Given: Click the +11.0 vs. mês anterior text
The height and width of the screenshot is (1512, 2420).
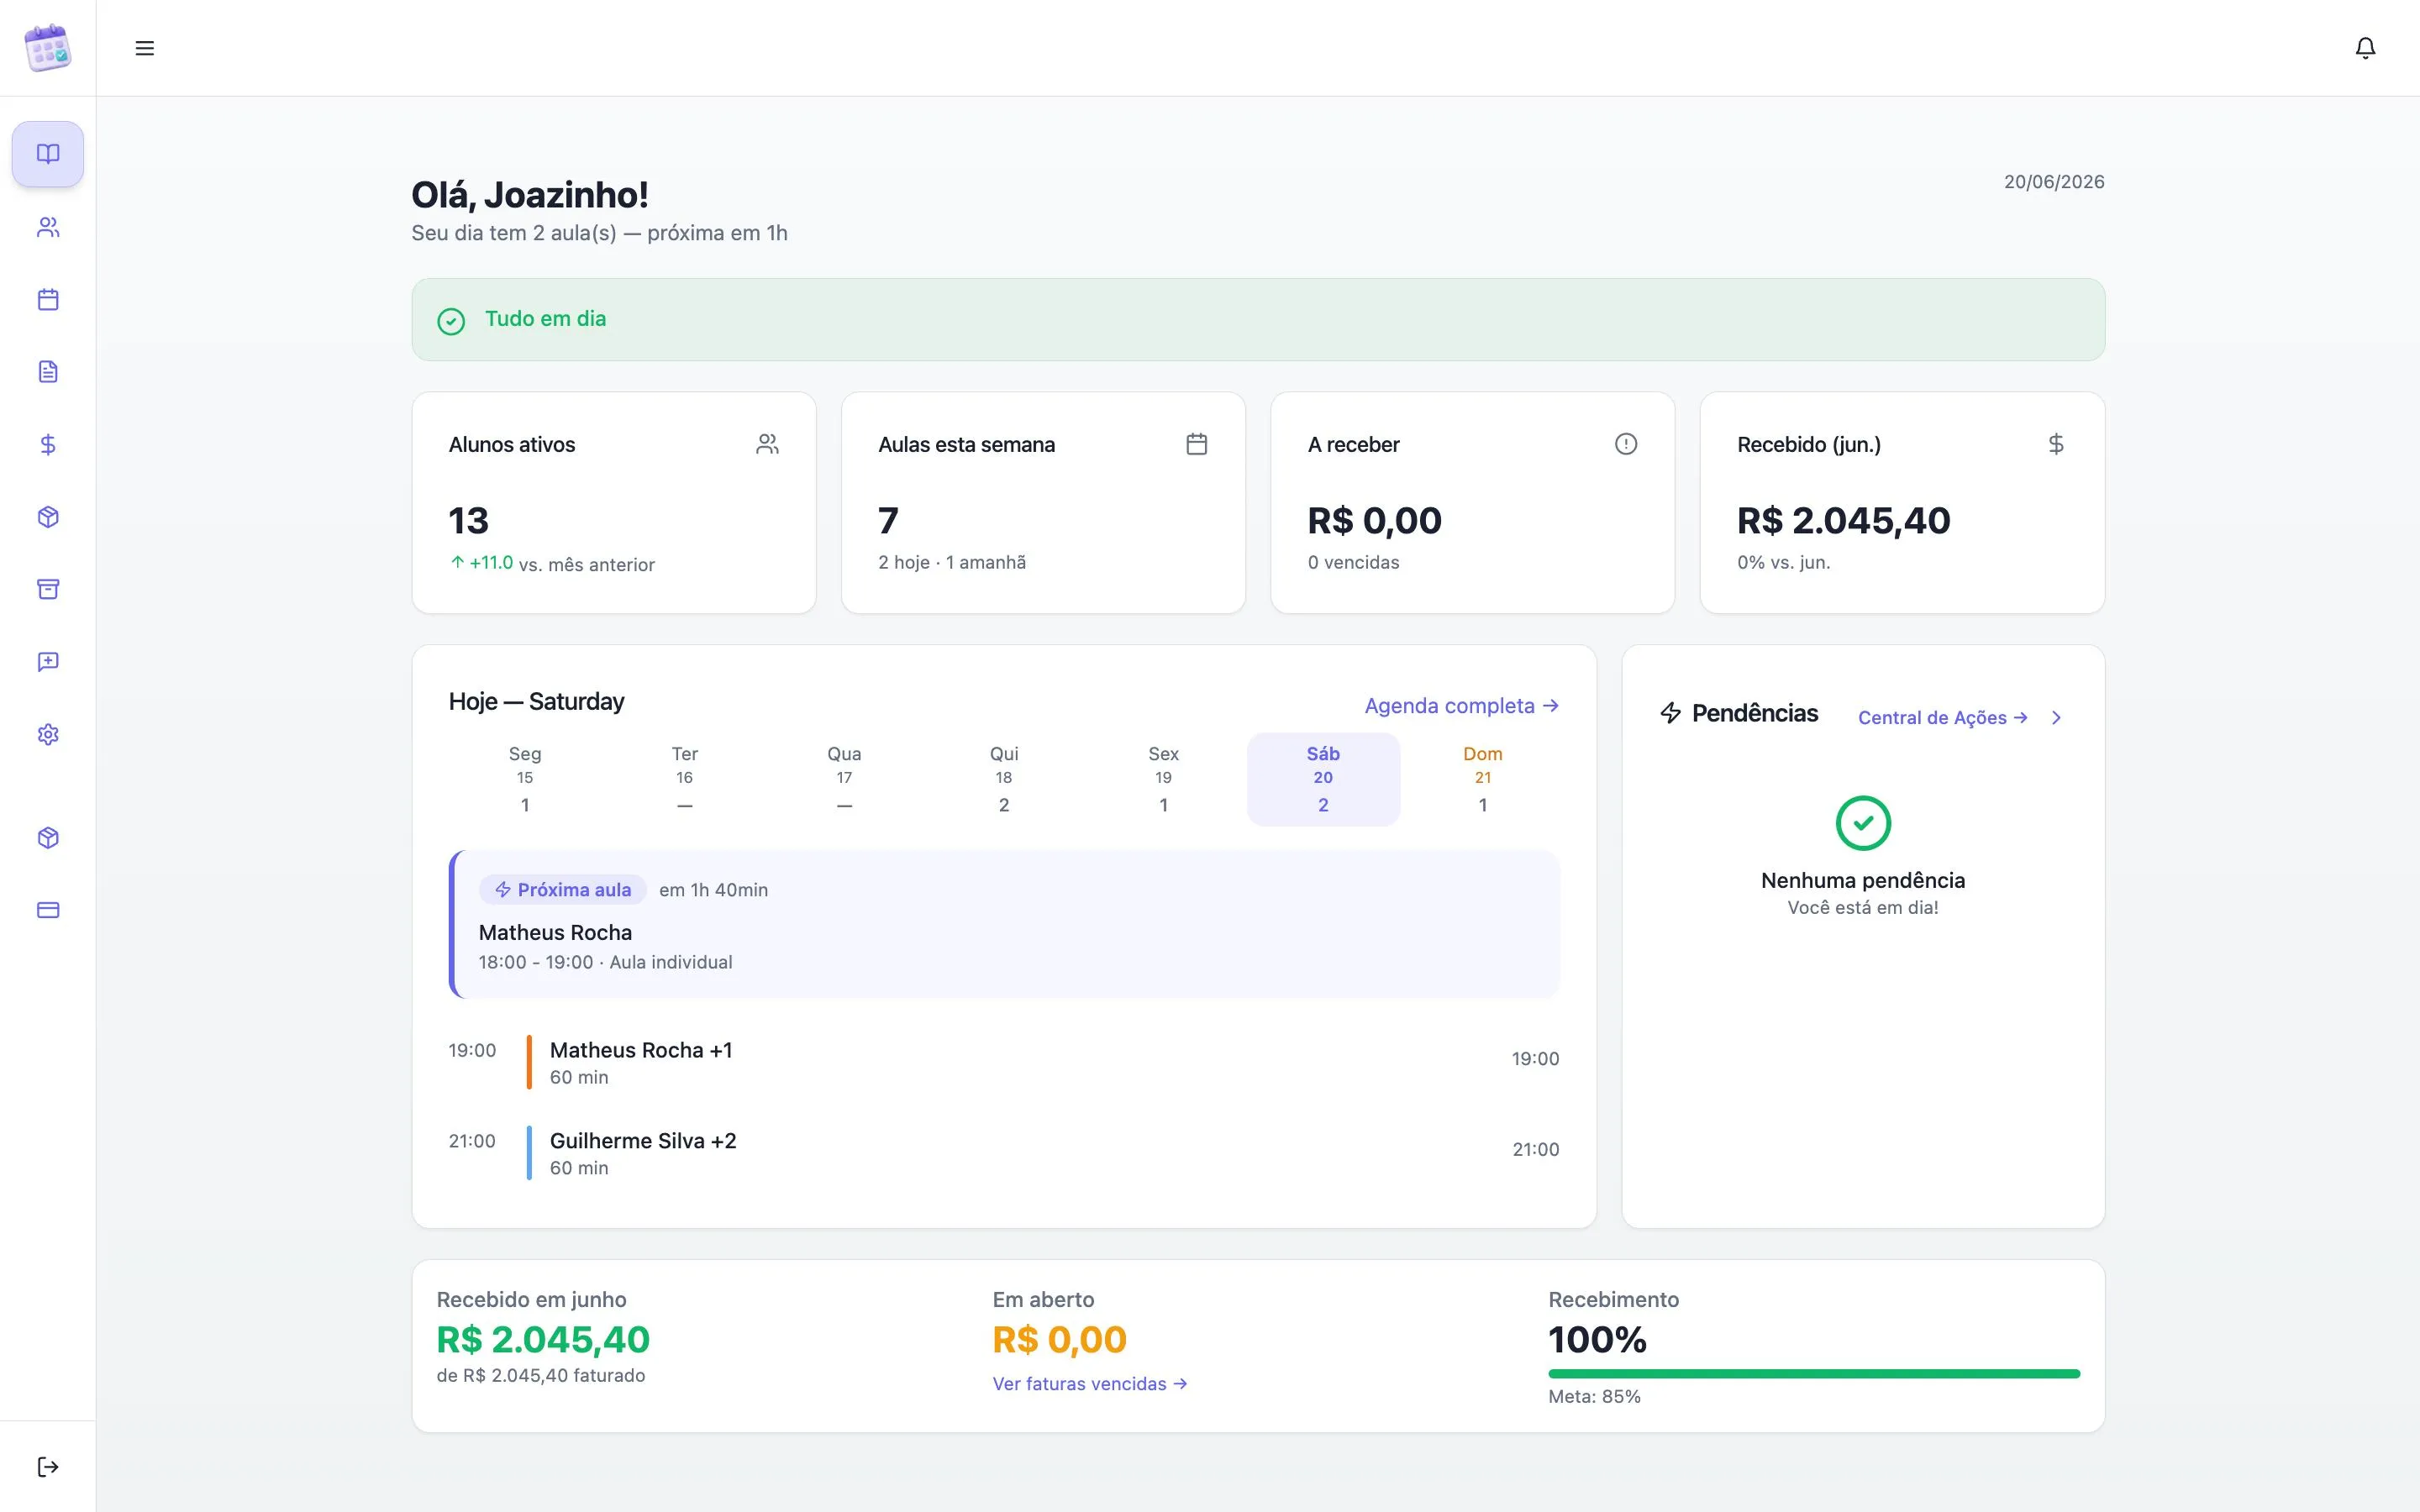Looking at the screenshot, I should click(x=552, y=564).
